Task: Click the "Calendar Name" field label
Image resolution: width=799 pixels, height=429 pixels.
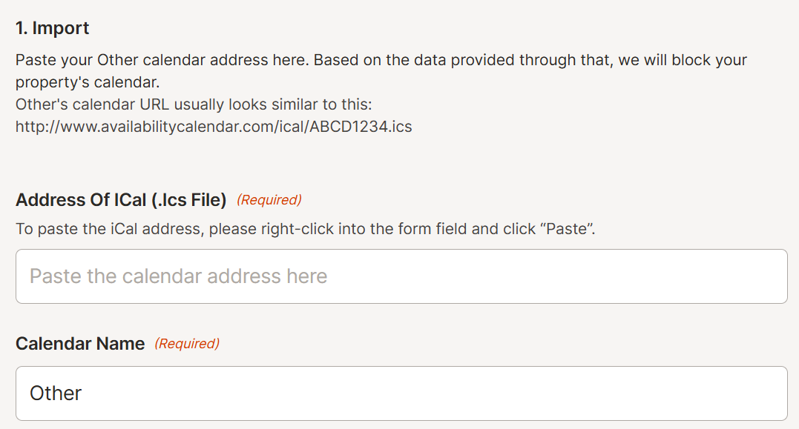Action: pyautogui.click(x=80, y=344)
